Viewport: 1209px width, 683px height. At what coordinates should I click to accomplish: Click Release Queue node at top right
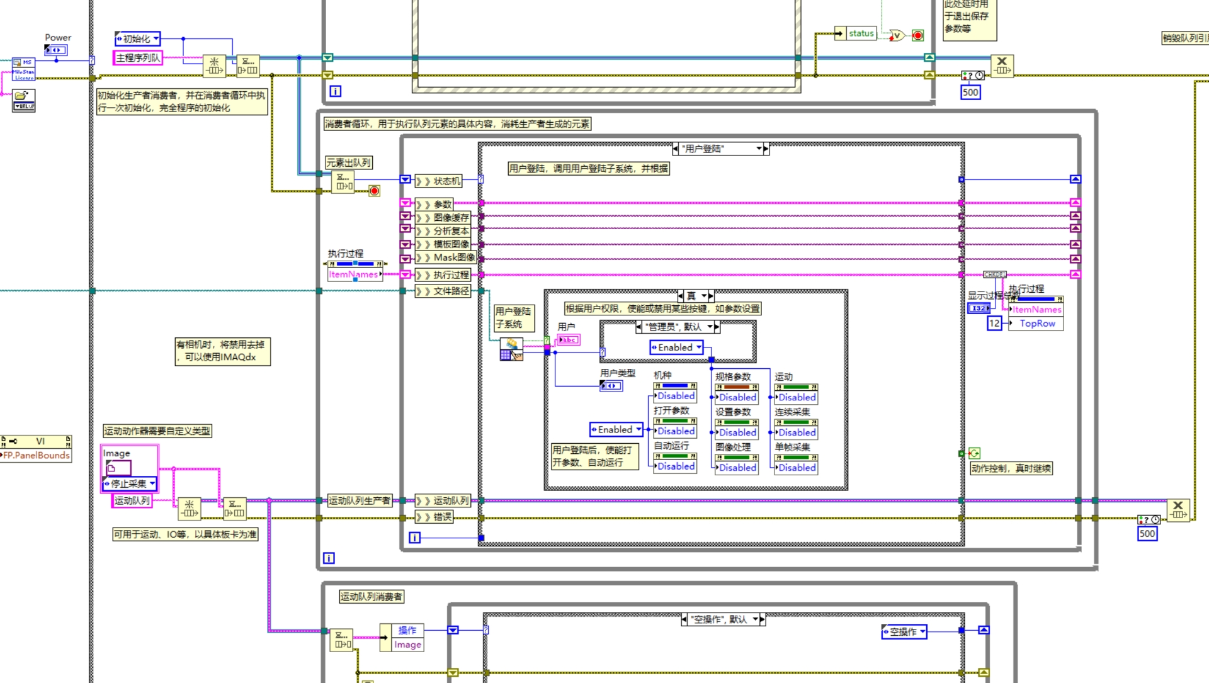1002,65
